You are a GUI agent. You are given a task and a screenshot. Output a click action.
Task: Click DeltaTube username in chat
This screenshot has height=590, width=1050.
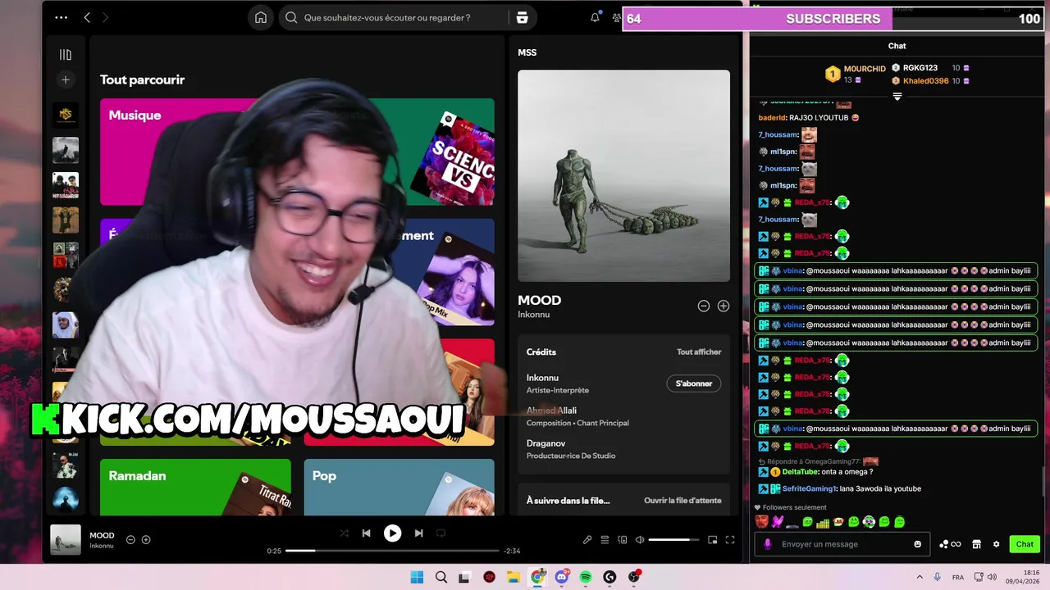[x=800, y=472]
